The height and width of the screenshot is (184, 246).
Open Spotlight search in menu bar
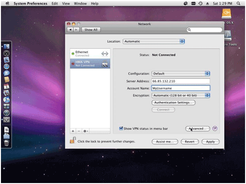[x=238, y=3]
